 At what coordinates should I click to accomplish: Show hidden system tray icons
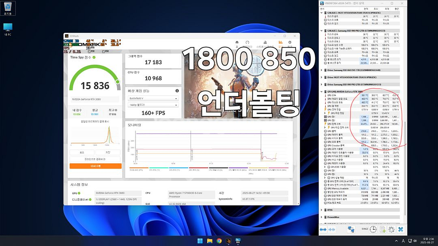click(396, 241)
